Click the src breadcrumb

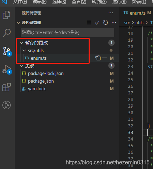[x=127, y=23]
